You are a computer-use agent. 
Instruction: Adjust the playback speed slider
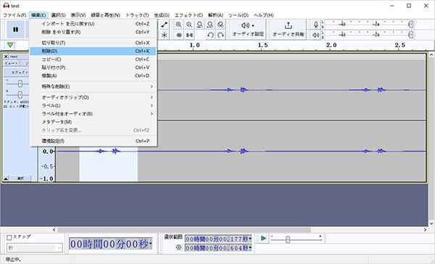(288, 239)
